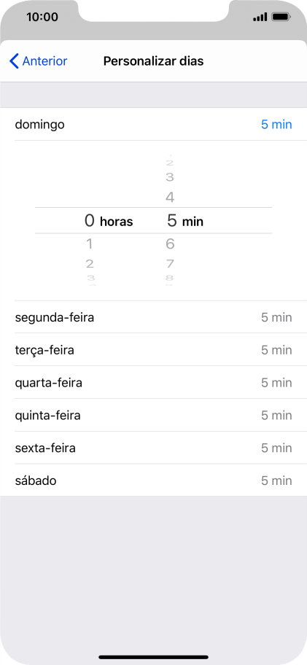Expand the terça-feira row

(153, 350)
